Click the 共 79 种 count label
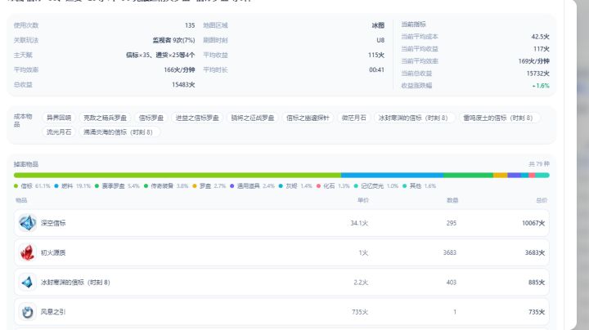 click(x=538, y=164)
